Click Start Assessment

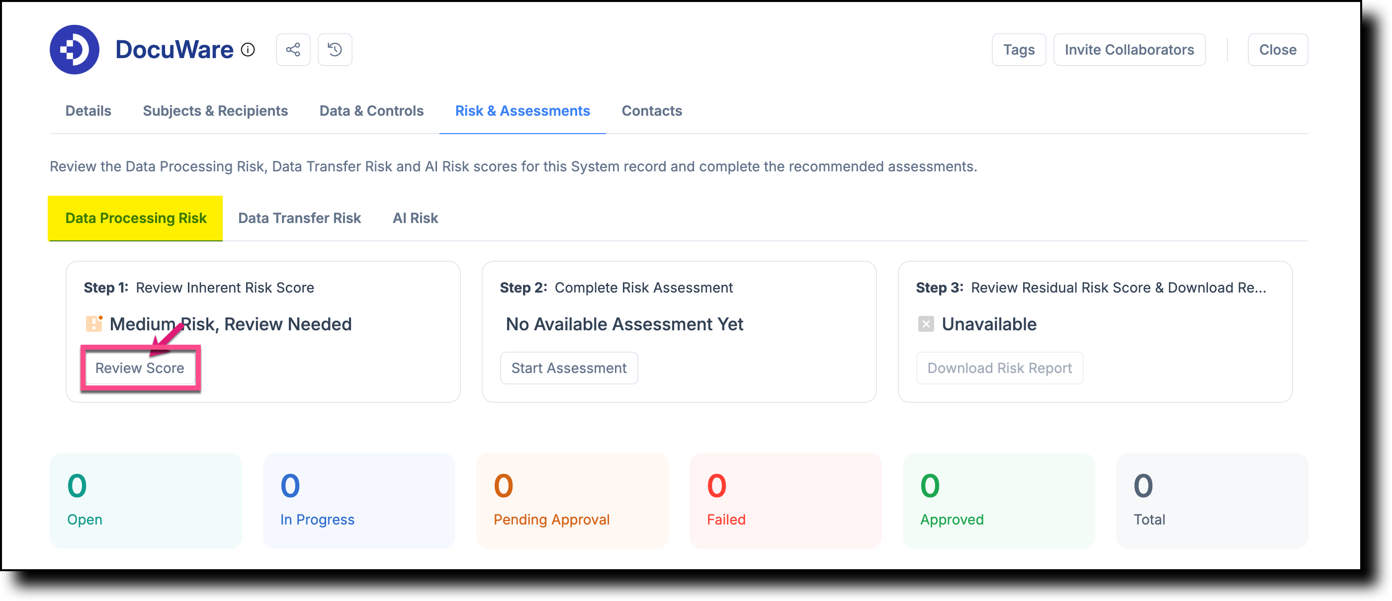(568, 368)
